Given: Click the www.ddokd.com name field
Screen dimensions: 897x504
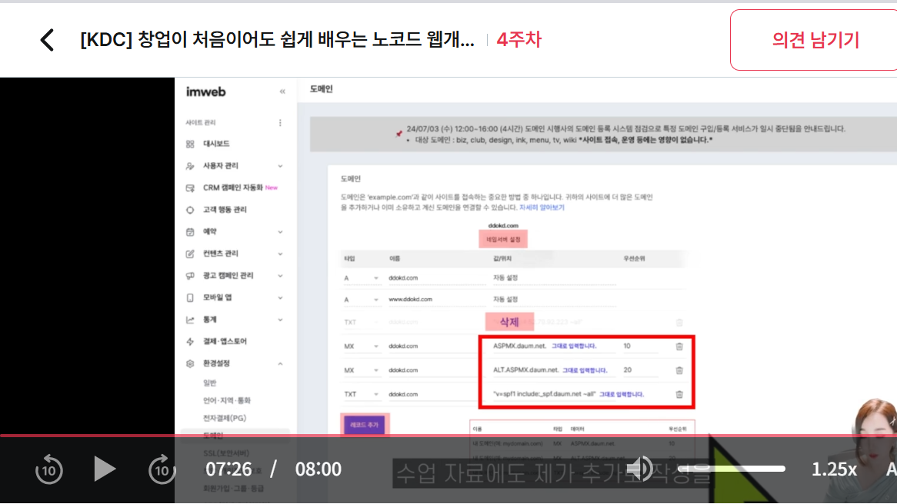Looking at the screenshot, I should (436, 300).
